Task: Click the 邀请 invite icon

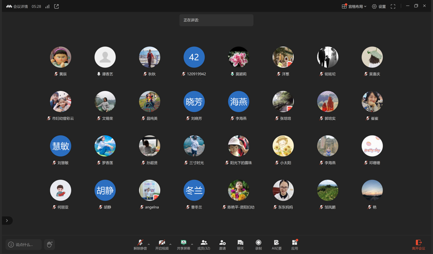Action: (x=222, y=244)
